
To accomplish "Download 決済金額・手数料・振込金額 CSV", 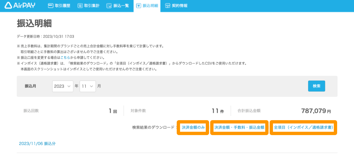I will 240,127.
